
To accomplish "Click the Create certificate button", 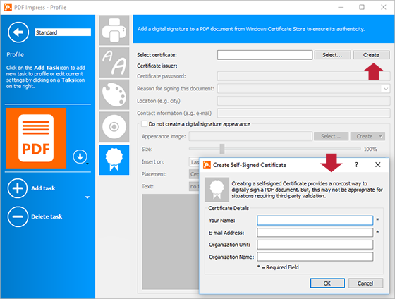I will click(x=371, y=55).
